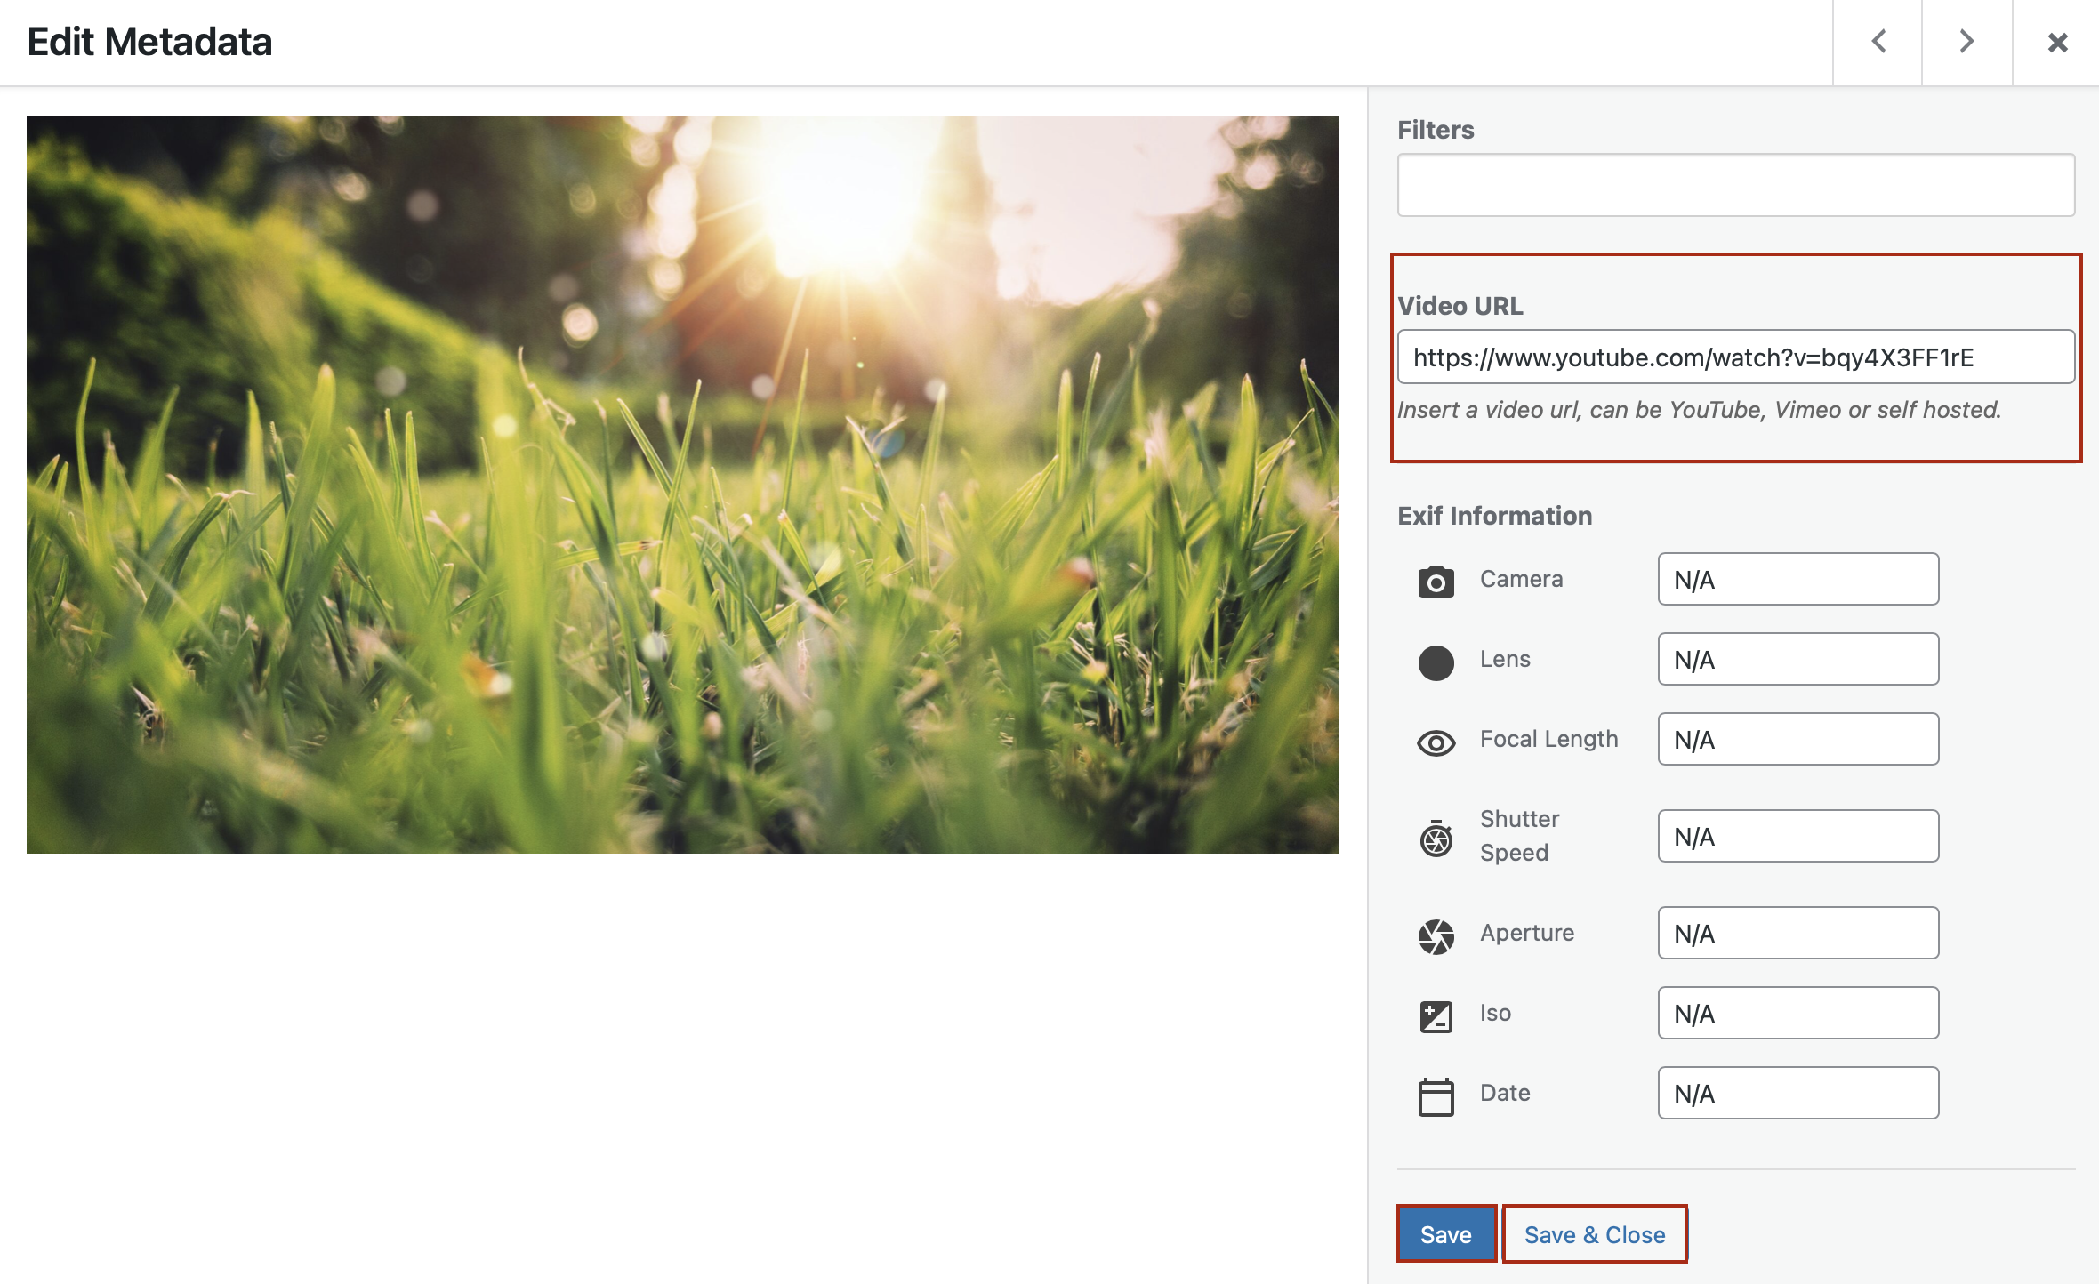Select the Lens icon beside its field

point(1435,660)
